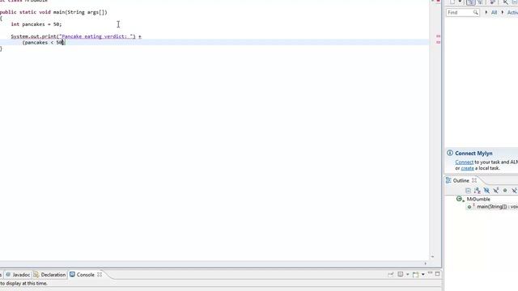Image resolution: width=518 pixels, height=291 pixels.
Task: Expand arrow before All filter
Action: (486, 13)
